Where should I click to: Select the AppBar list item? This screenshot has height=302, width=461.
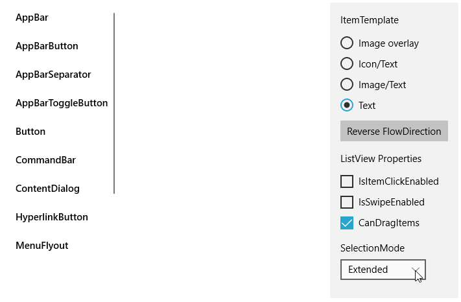click(32, 17)
